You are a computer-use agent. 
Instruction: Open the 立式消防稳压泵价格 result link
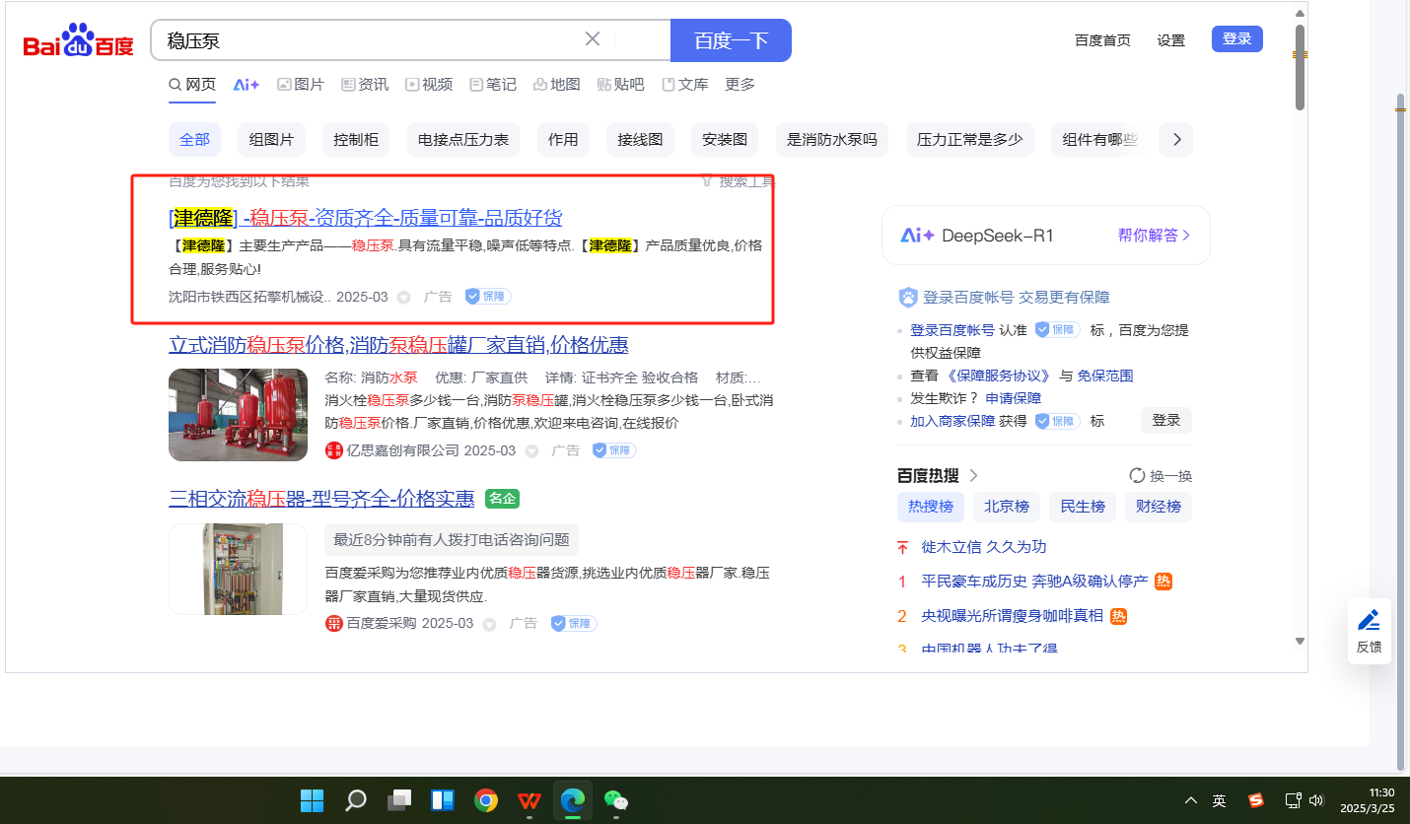tap(398, 345)
